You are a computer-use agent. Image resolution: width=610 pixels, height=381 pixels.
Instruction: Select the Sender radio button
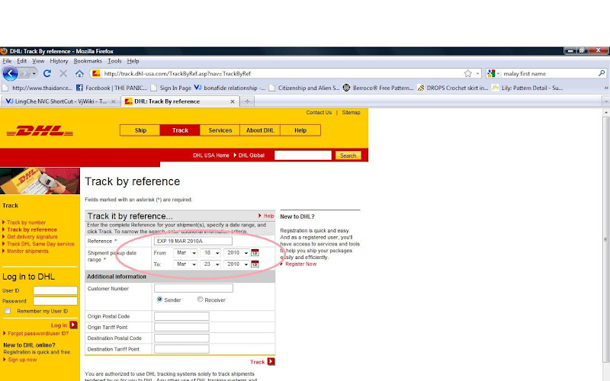(158, 299)
